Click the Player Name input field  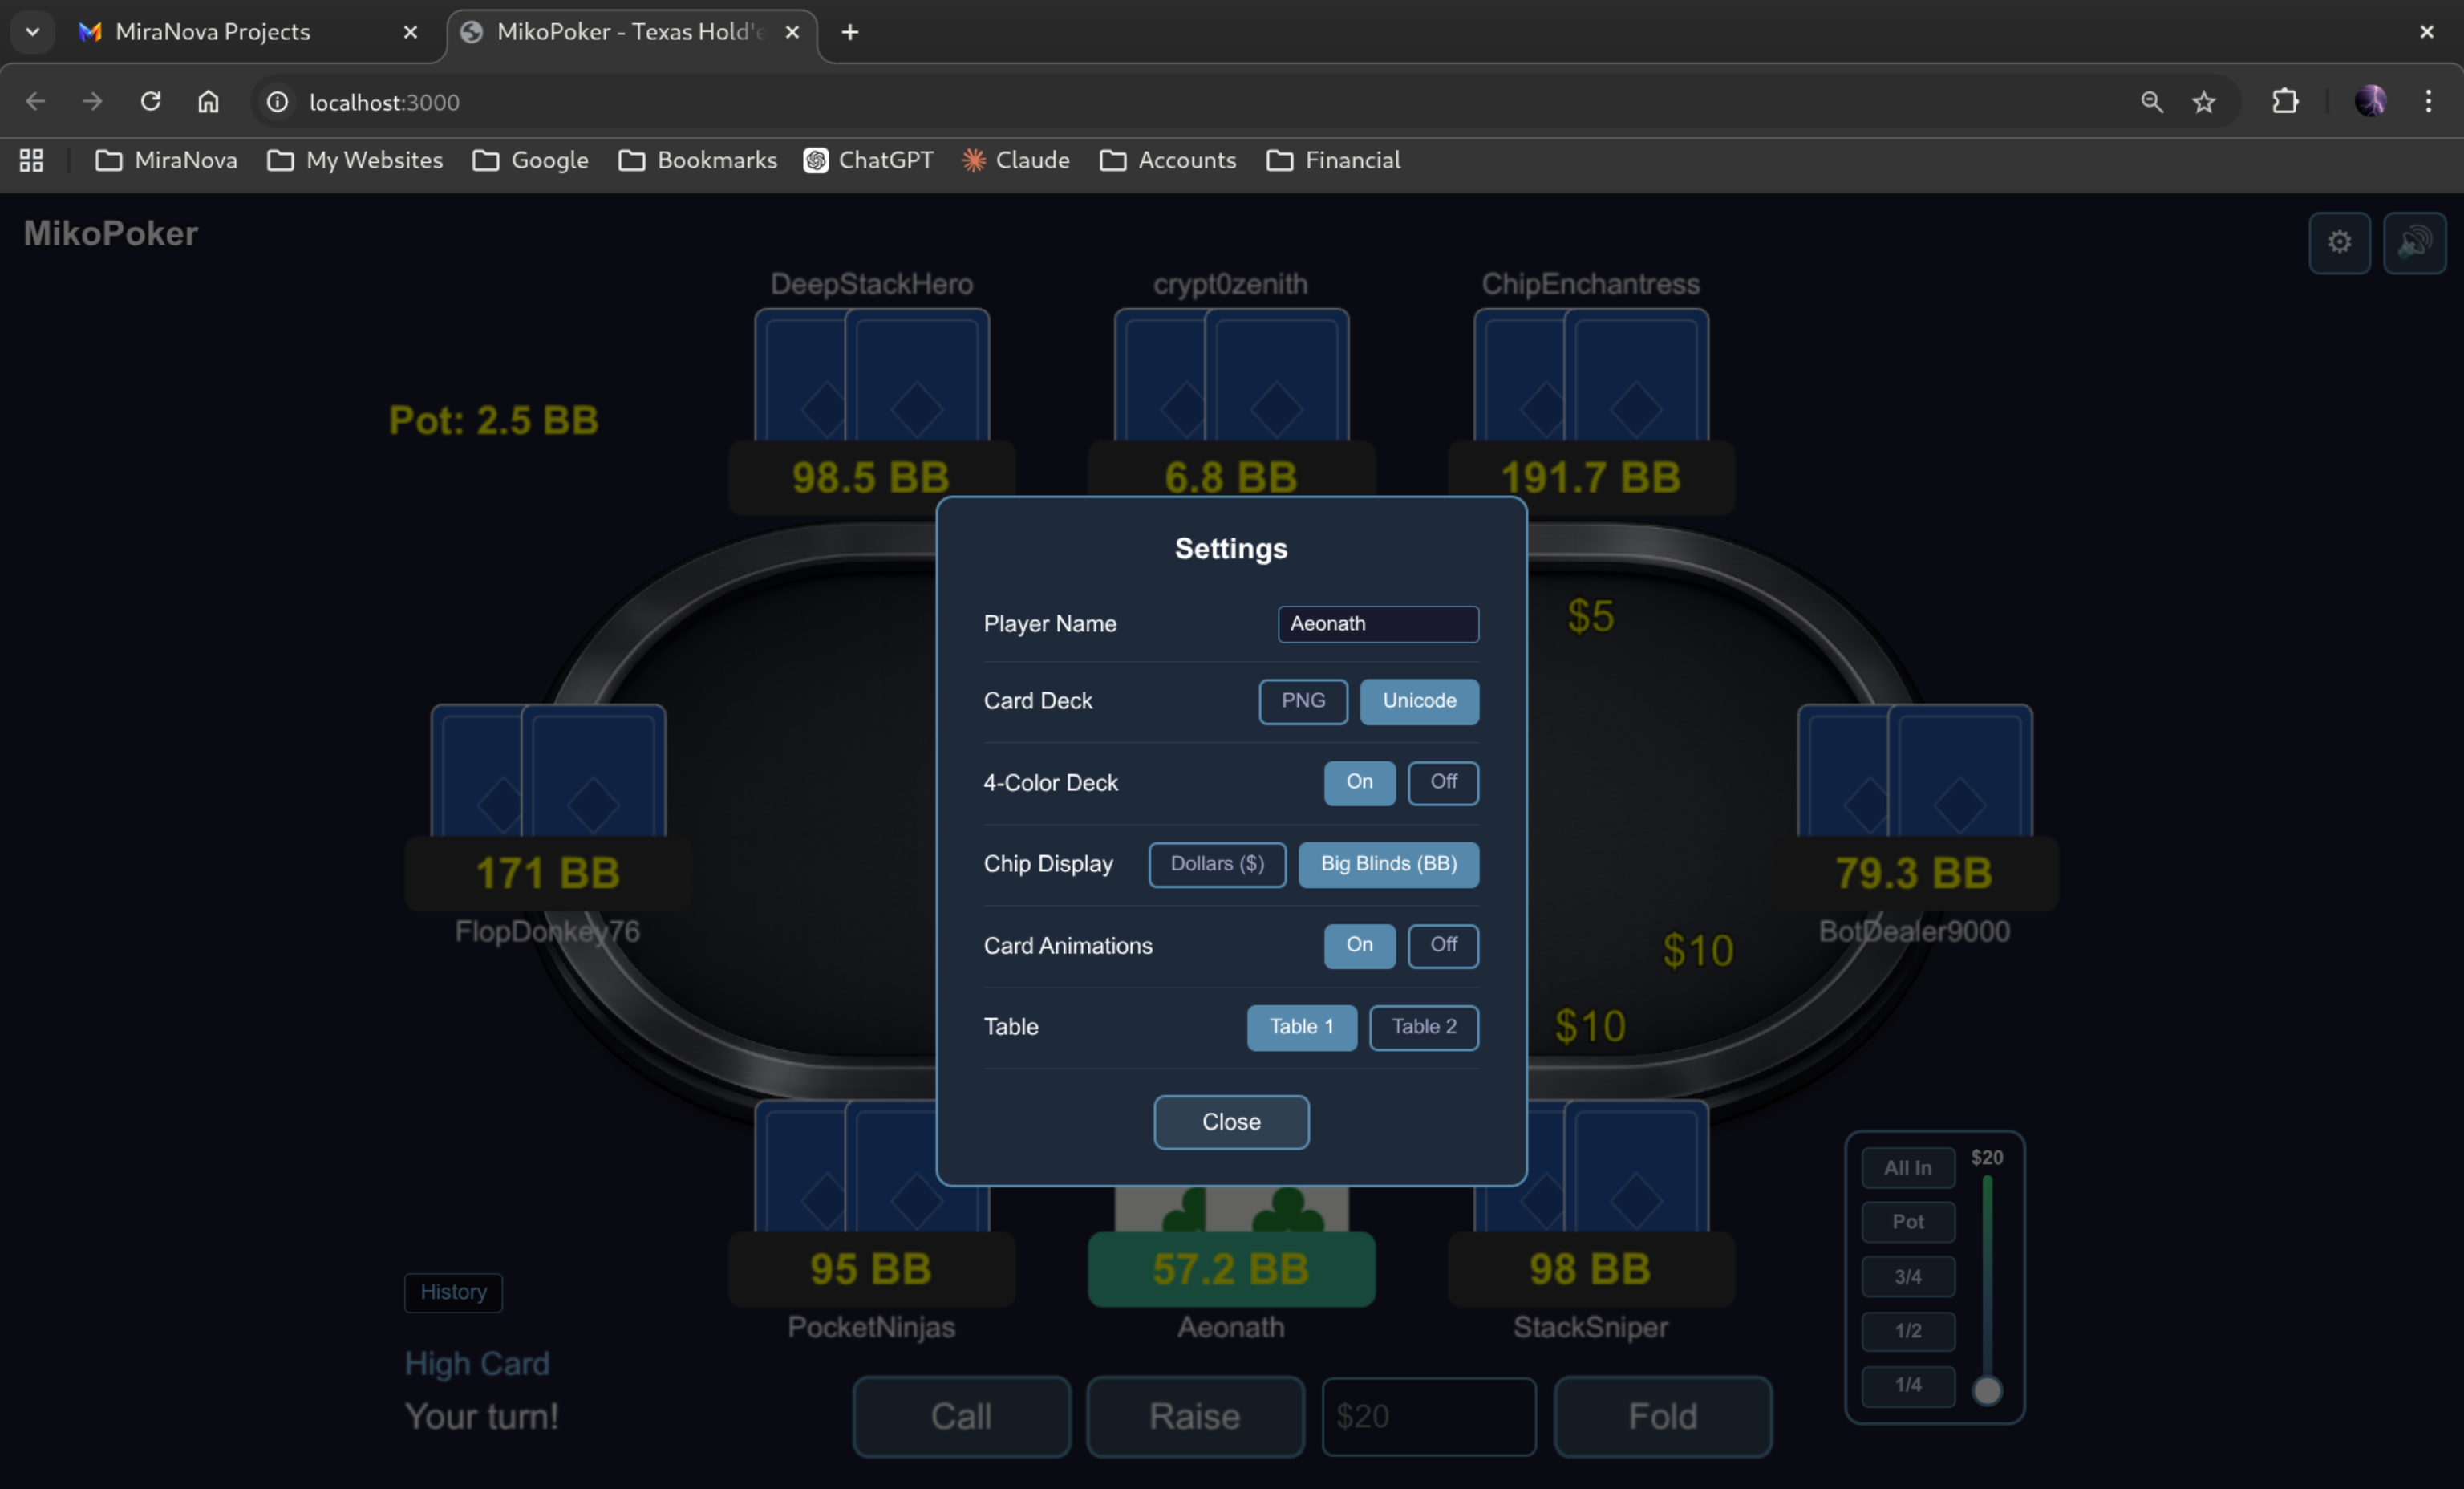pyautogui.click(x=1377, y=623)
